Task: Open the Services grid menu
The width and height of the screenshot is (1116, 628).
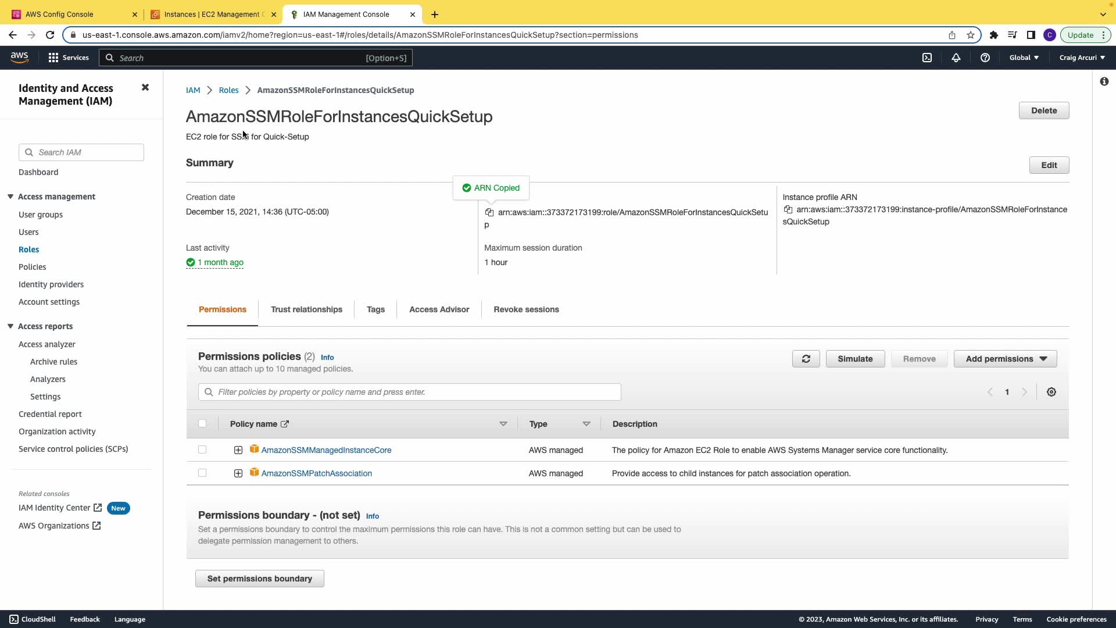Action: pyautogui.click(x=68, y=58)
